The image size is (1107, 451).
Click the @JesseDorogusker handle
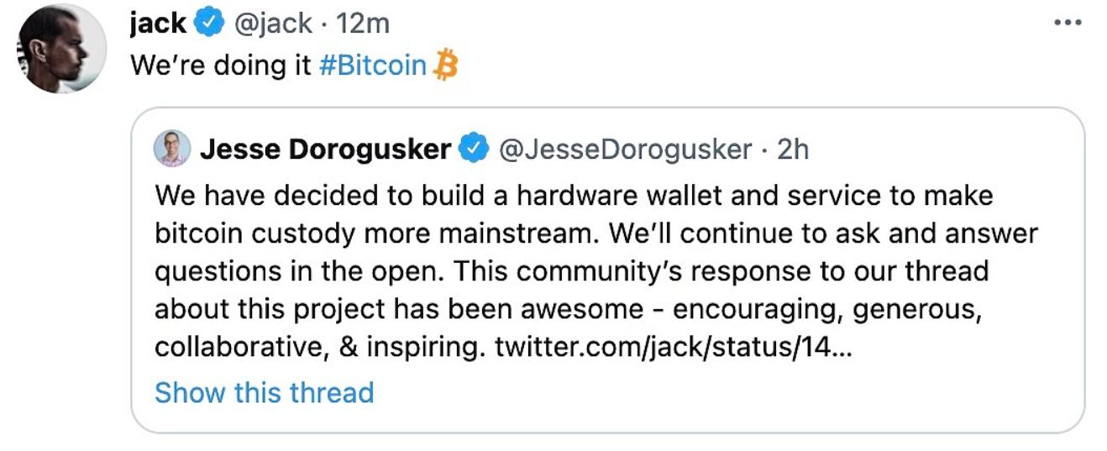(625, 149)
